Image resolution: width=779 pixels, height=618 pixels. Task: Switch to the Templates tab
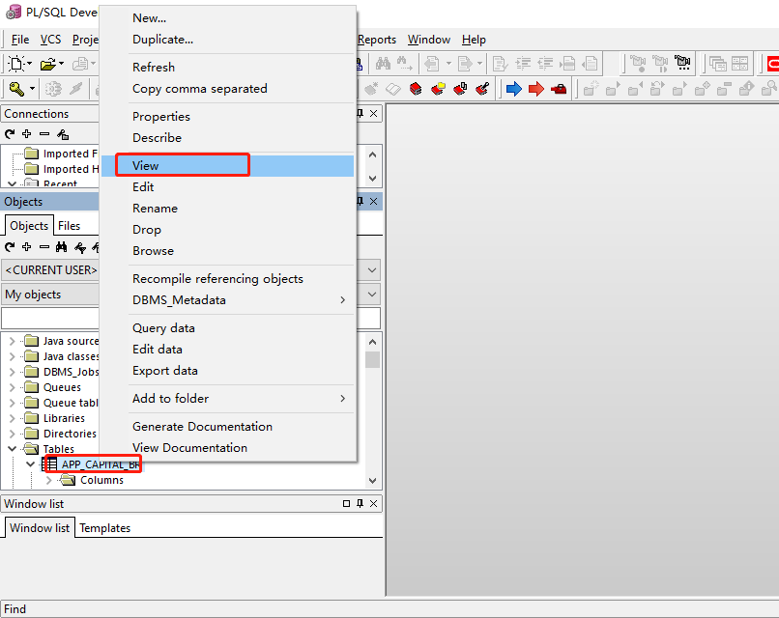(x=104, y=528)
